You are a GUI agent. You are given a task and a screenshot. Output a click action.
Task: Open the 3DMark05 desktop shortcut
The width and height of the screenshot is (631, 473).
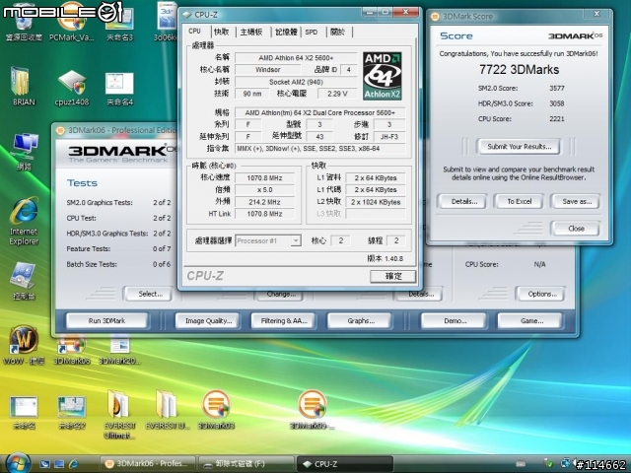click(72, 351)
